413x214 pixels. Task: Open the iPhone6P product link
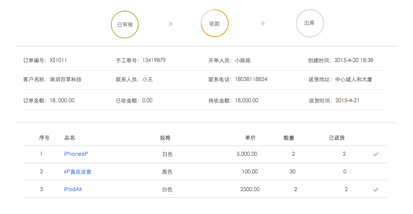click(76, 154)
